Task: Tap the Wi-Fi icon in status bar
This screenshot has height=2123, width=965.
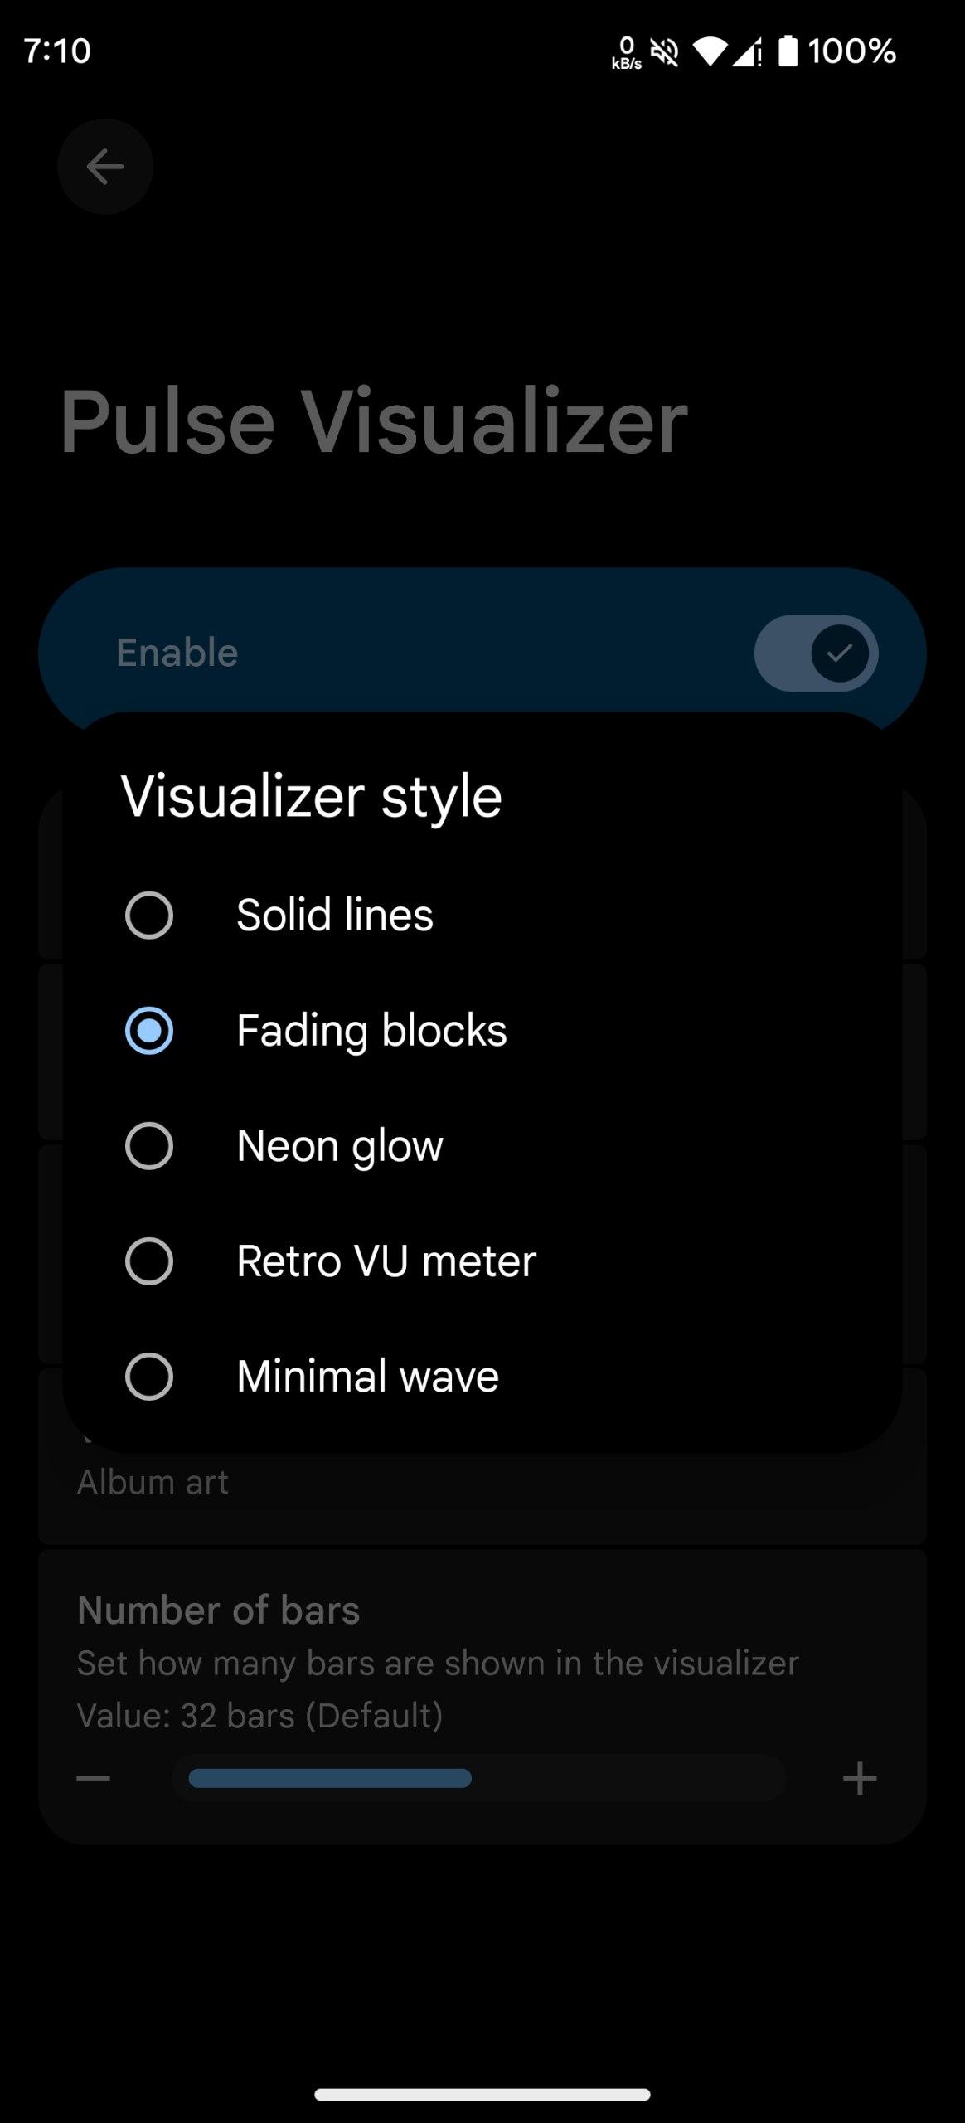Action: 709,51
